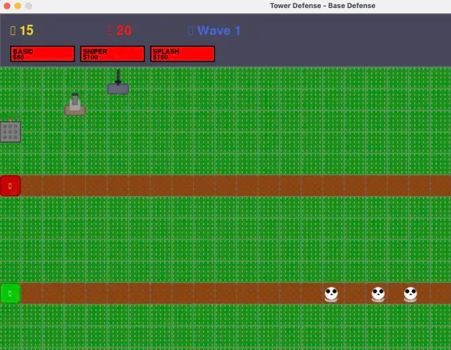Image resolution: width=451 pixels, height=350 pixels.
Task: Click the red marker on the upper path
Action: 10,186
